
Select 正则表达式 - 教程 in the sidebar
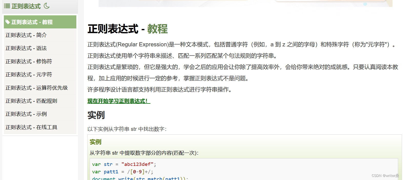(40, 22)
